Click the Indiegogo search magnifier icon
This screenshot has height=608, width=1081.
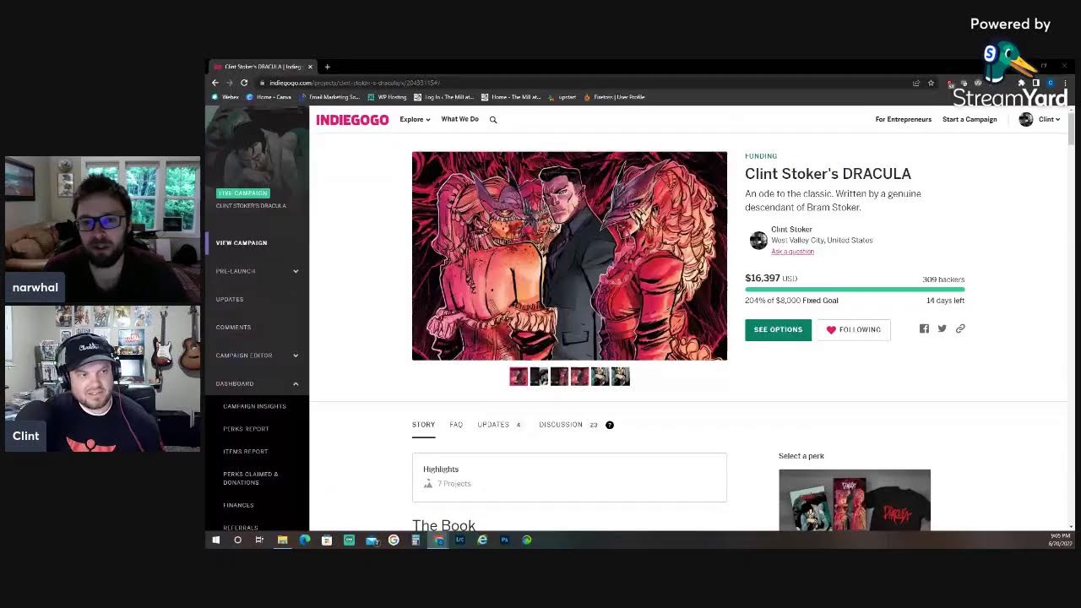pos(493,120)
